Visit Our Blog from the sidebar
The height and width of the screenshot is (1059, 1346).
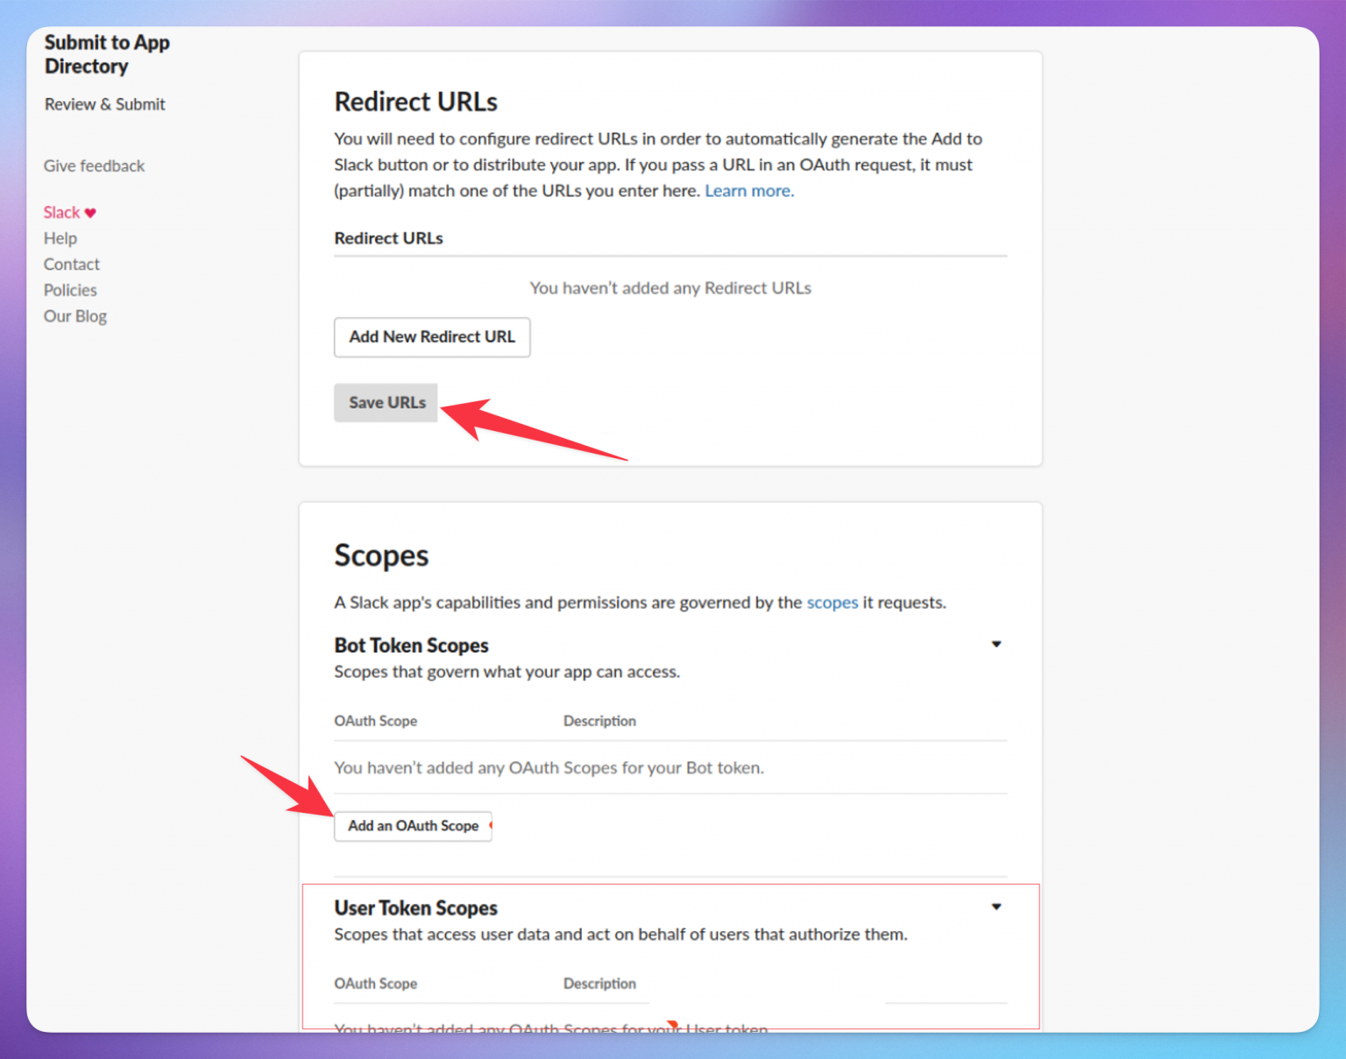click(74, 315)
